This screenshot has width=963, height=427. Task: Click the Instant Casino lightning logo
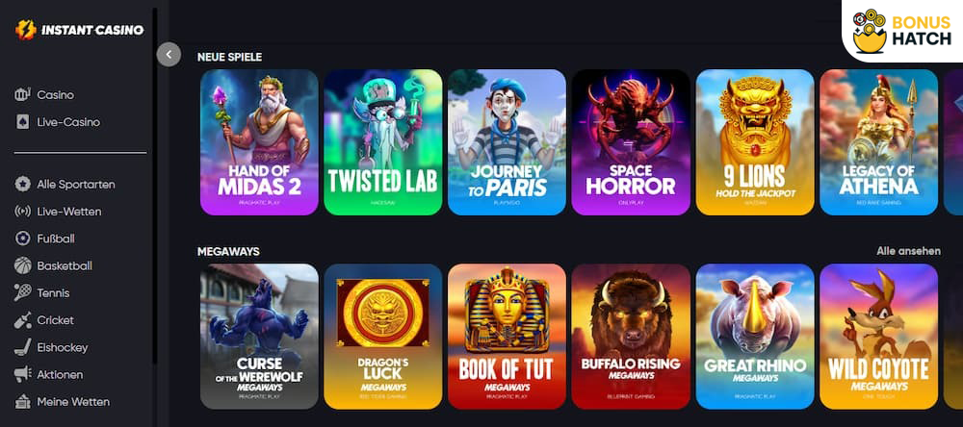pos(26,30)
